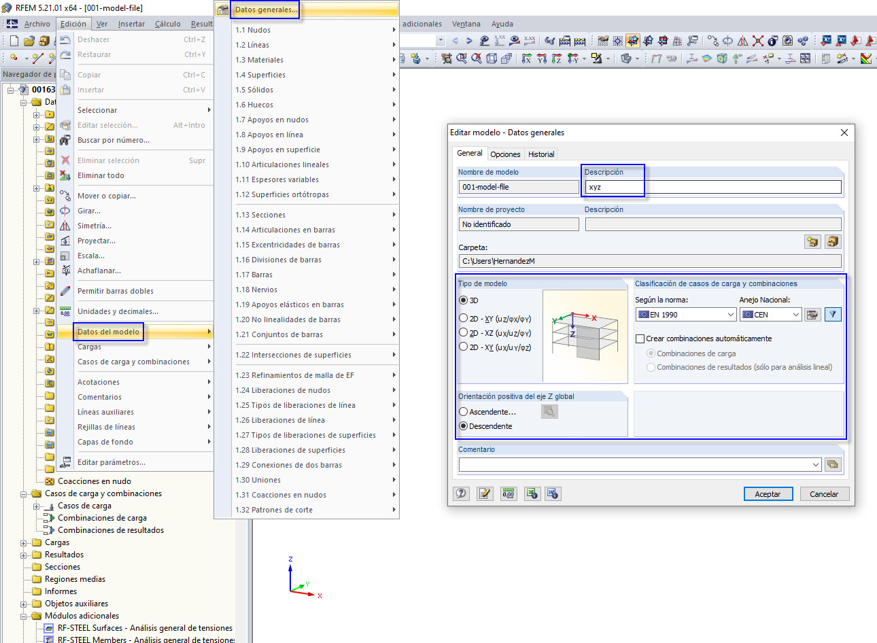
Task: Select 2D - XY (ux/uy/φz) model type
Action: [464, 347]
